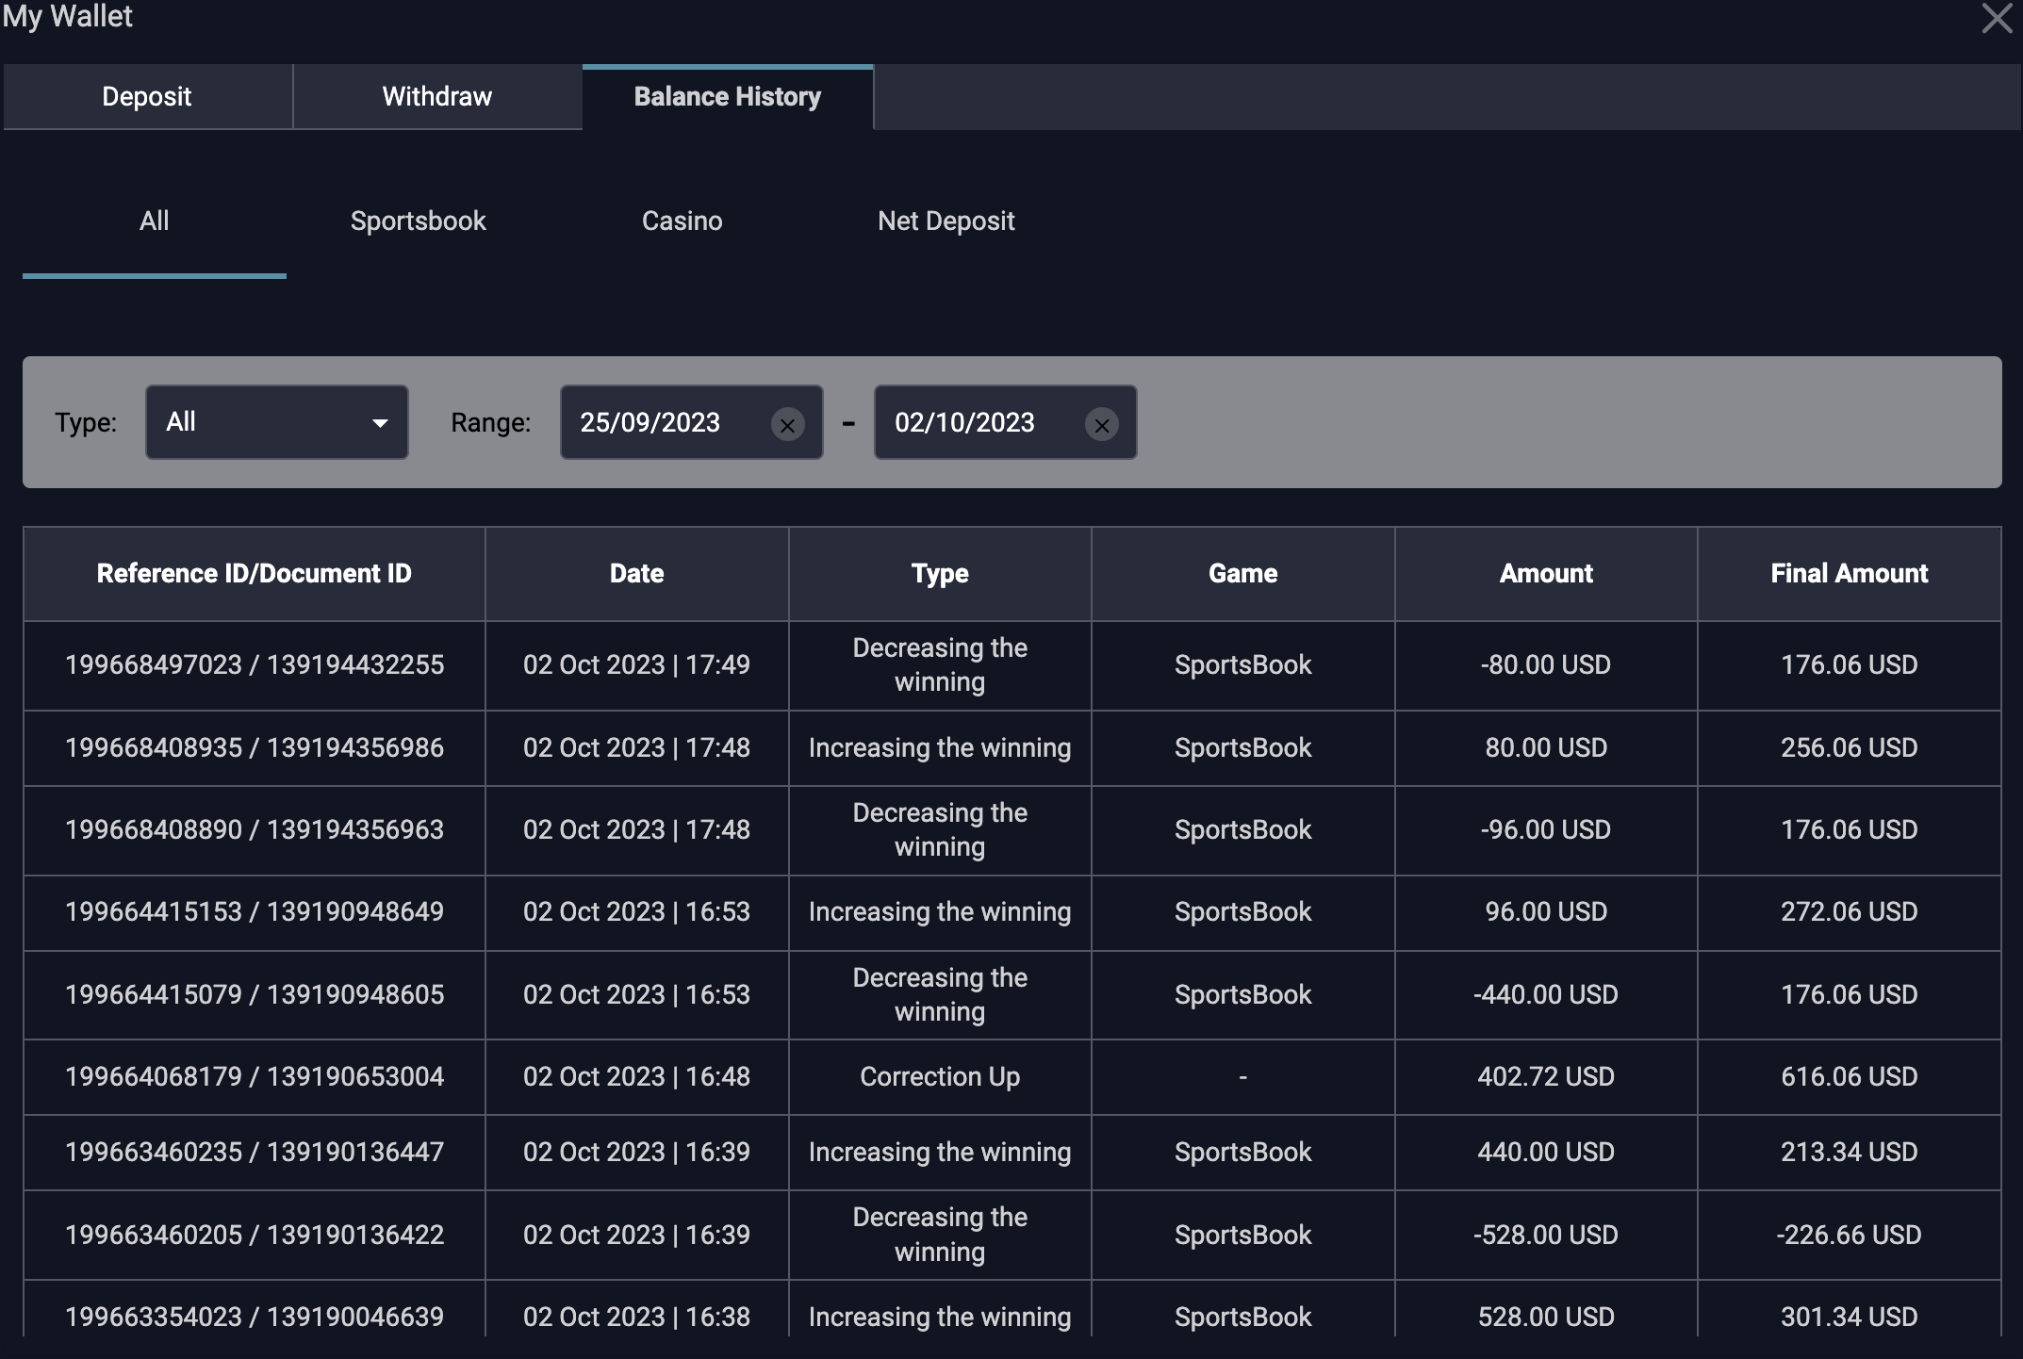Switch to the Deposit tab
Screen dimensions: 2023x1359
click(147, 96)
